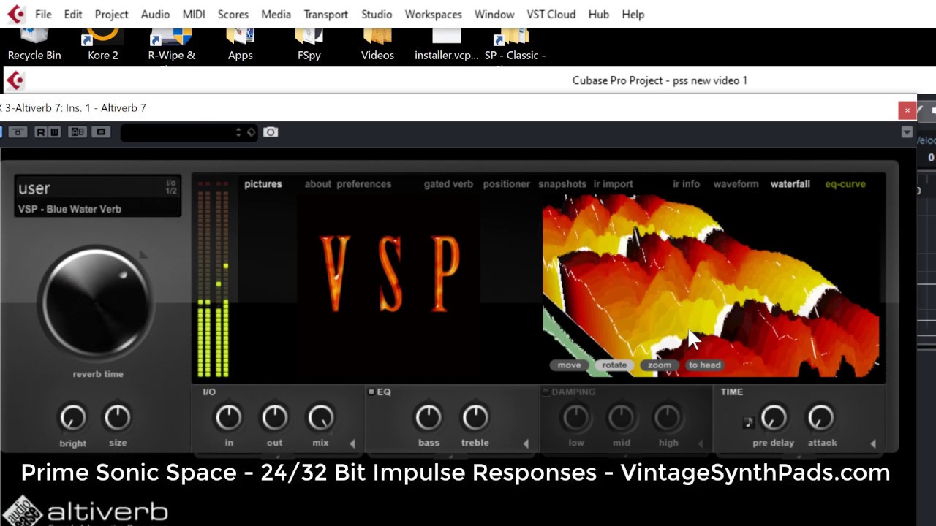Take a plugin snapshot with camera icon
936x526 pixels.
pos(271,132)
